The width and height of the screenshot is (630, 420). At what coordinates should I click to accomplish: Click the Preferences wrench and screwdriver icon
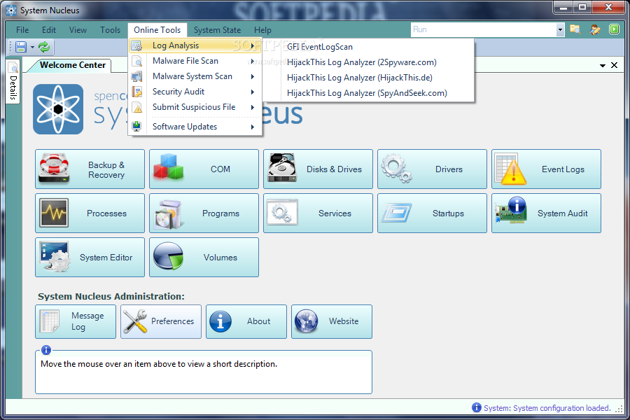click(x=135, y=321)
